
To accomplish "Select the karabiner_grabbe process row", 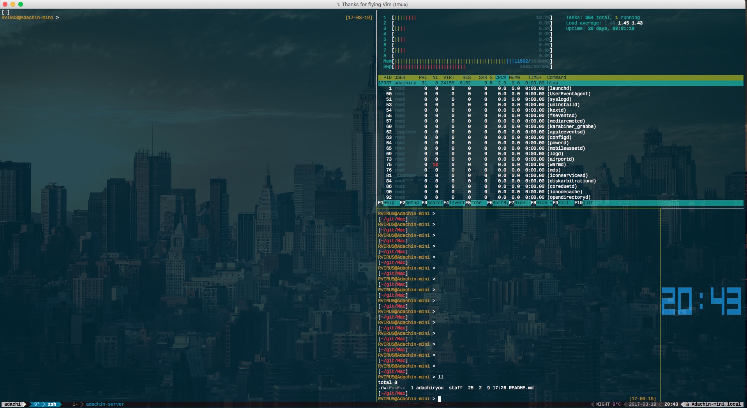I will pyautogui.click(x=571, y=127).
